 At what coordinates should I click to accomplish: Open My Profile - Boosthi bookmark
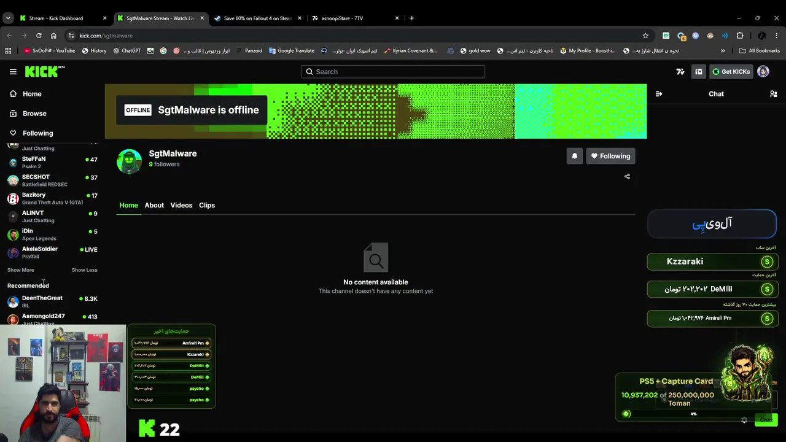(x=588, y=51)
